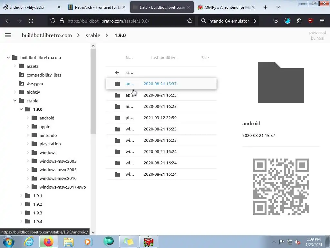Click the tree panel scrollbar up arrow
330x248 pixels.
coord(93,46)
